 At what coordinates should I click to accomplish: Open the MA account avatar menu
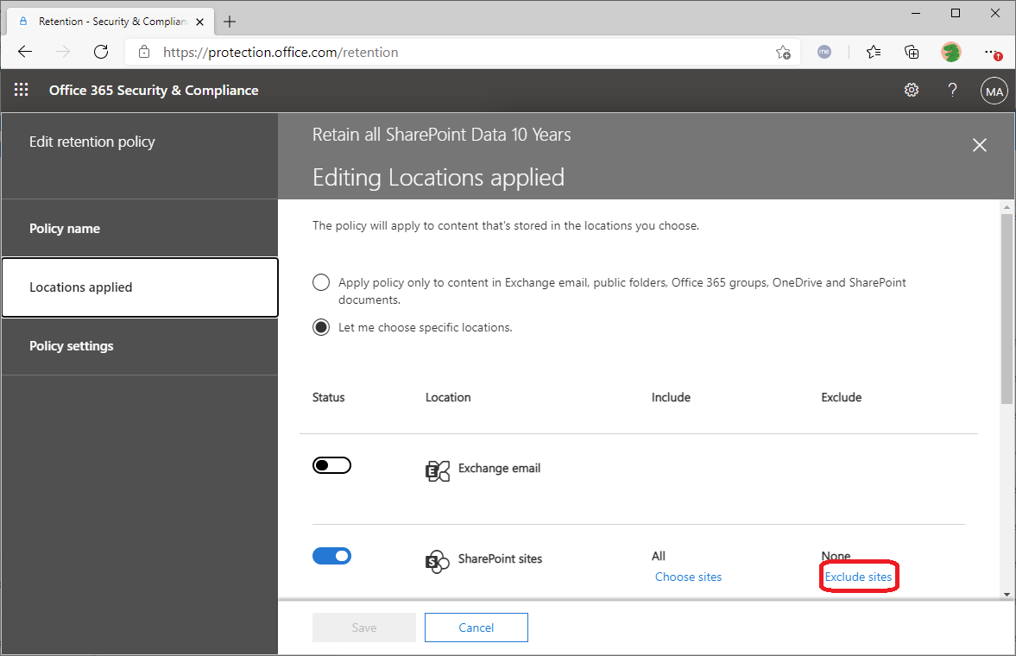point(994,91)
